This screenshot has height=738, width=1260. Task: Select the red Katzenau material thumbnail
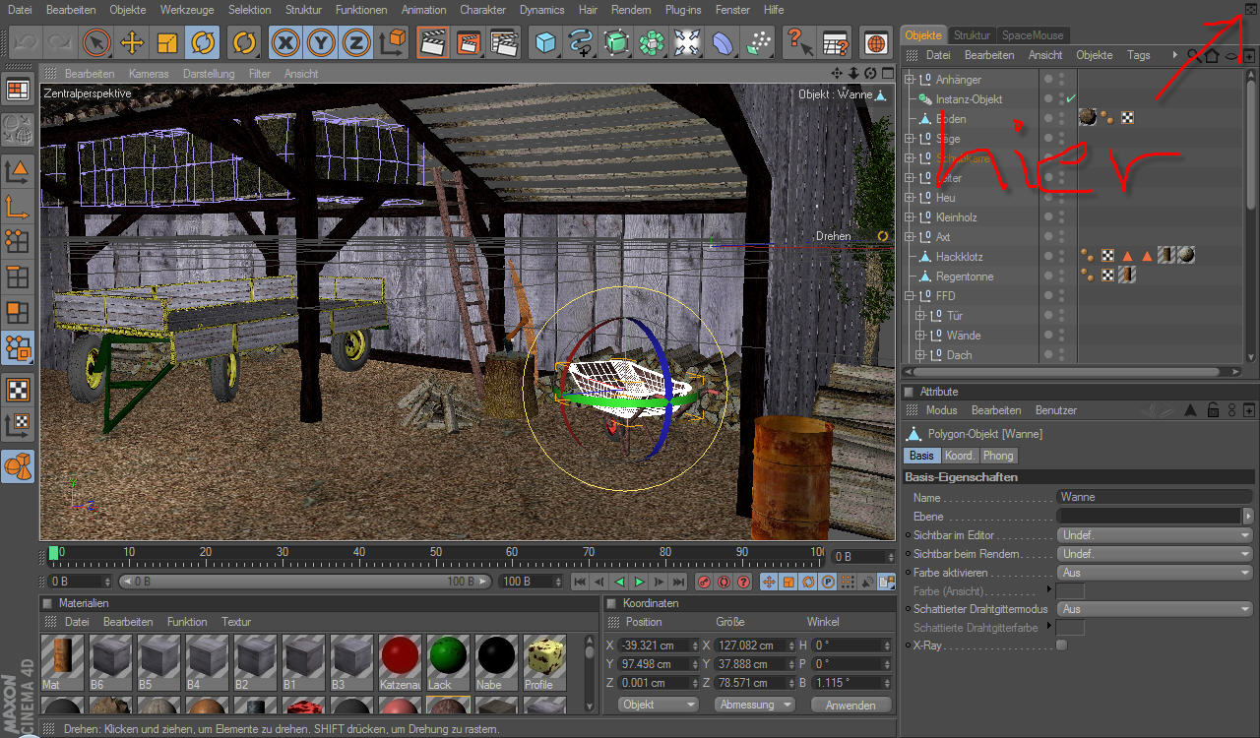400,661
